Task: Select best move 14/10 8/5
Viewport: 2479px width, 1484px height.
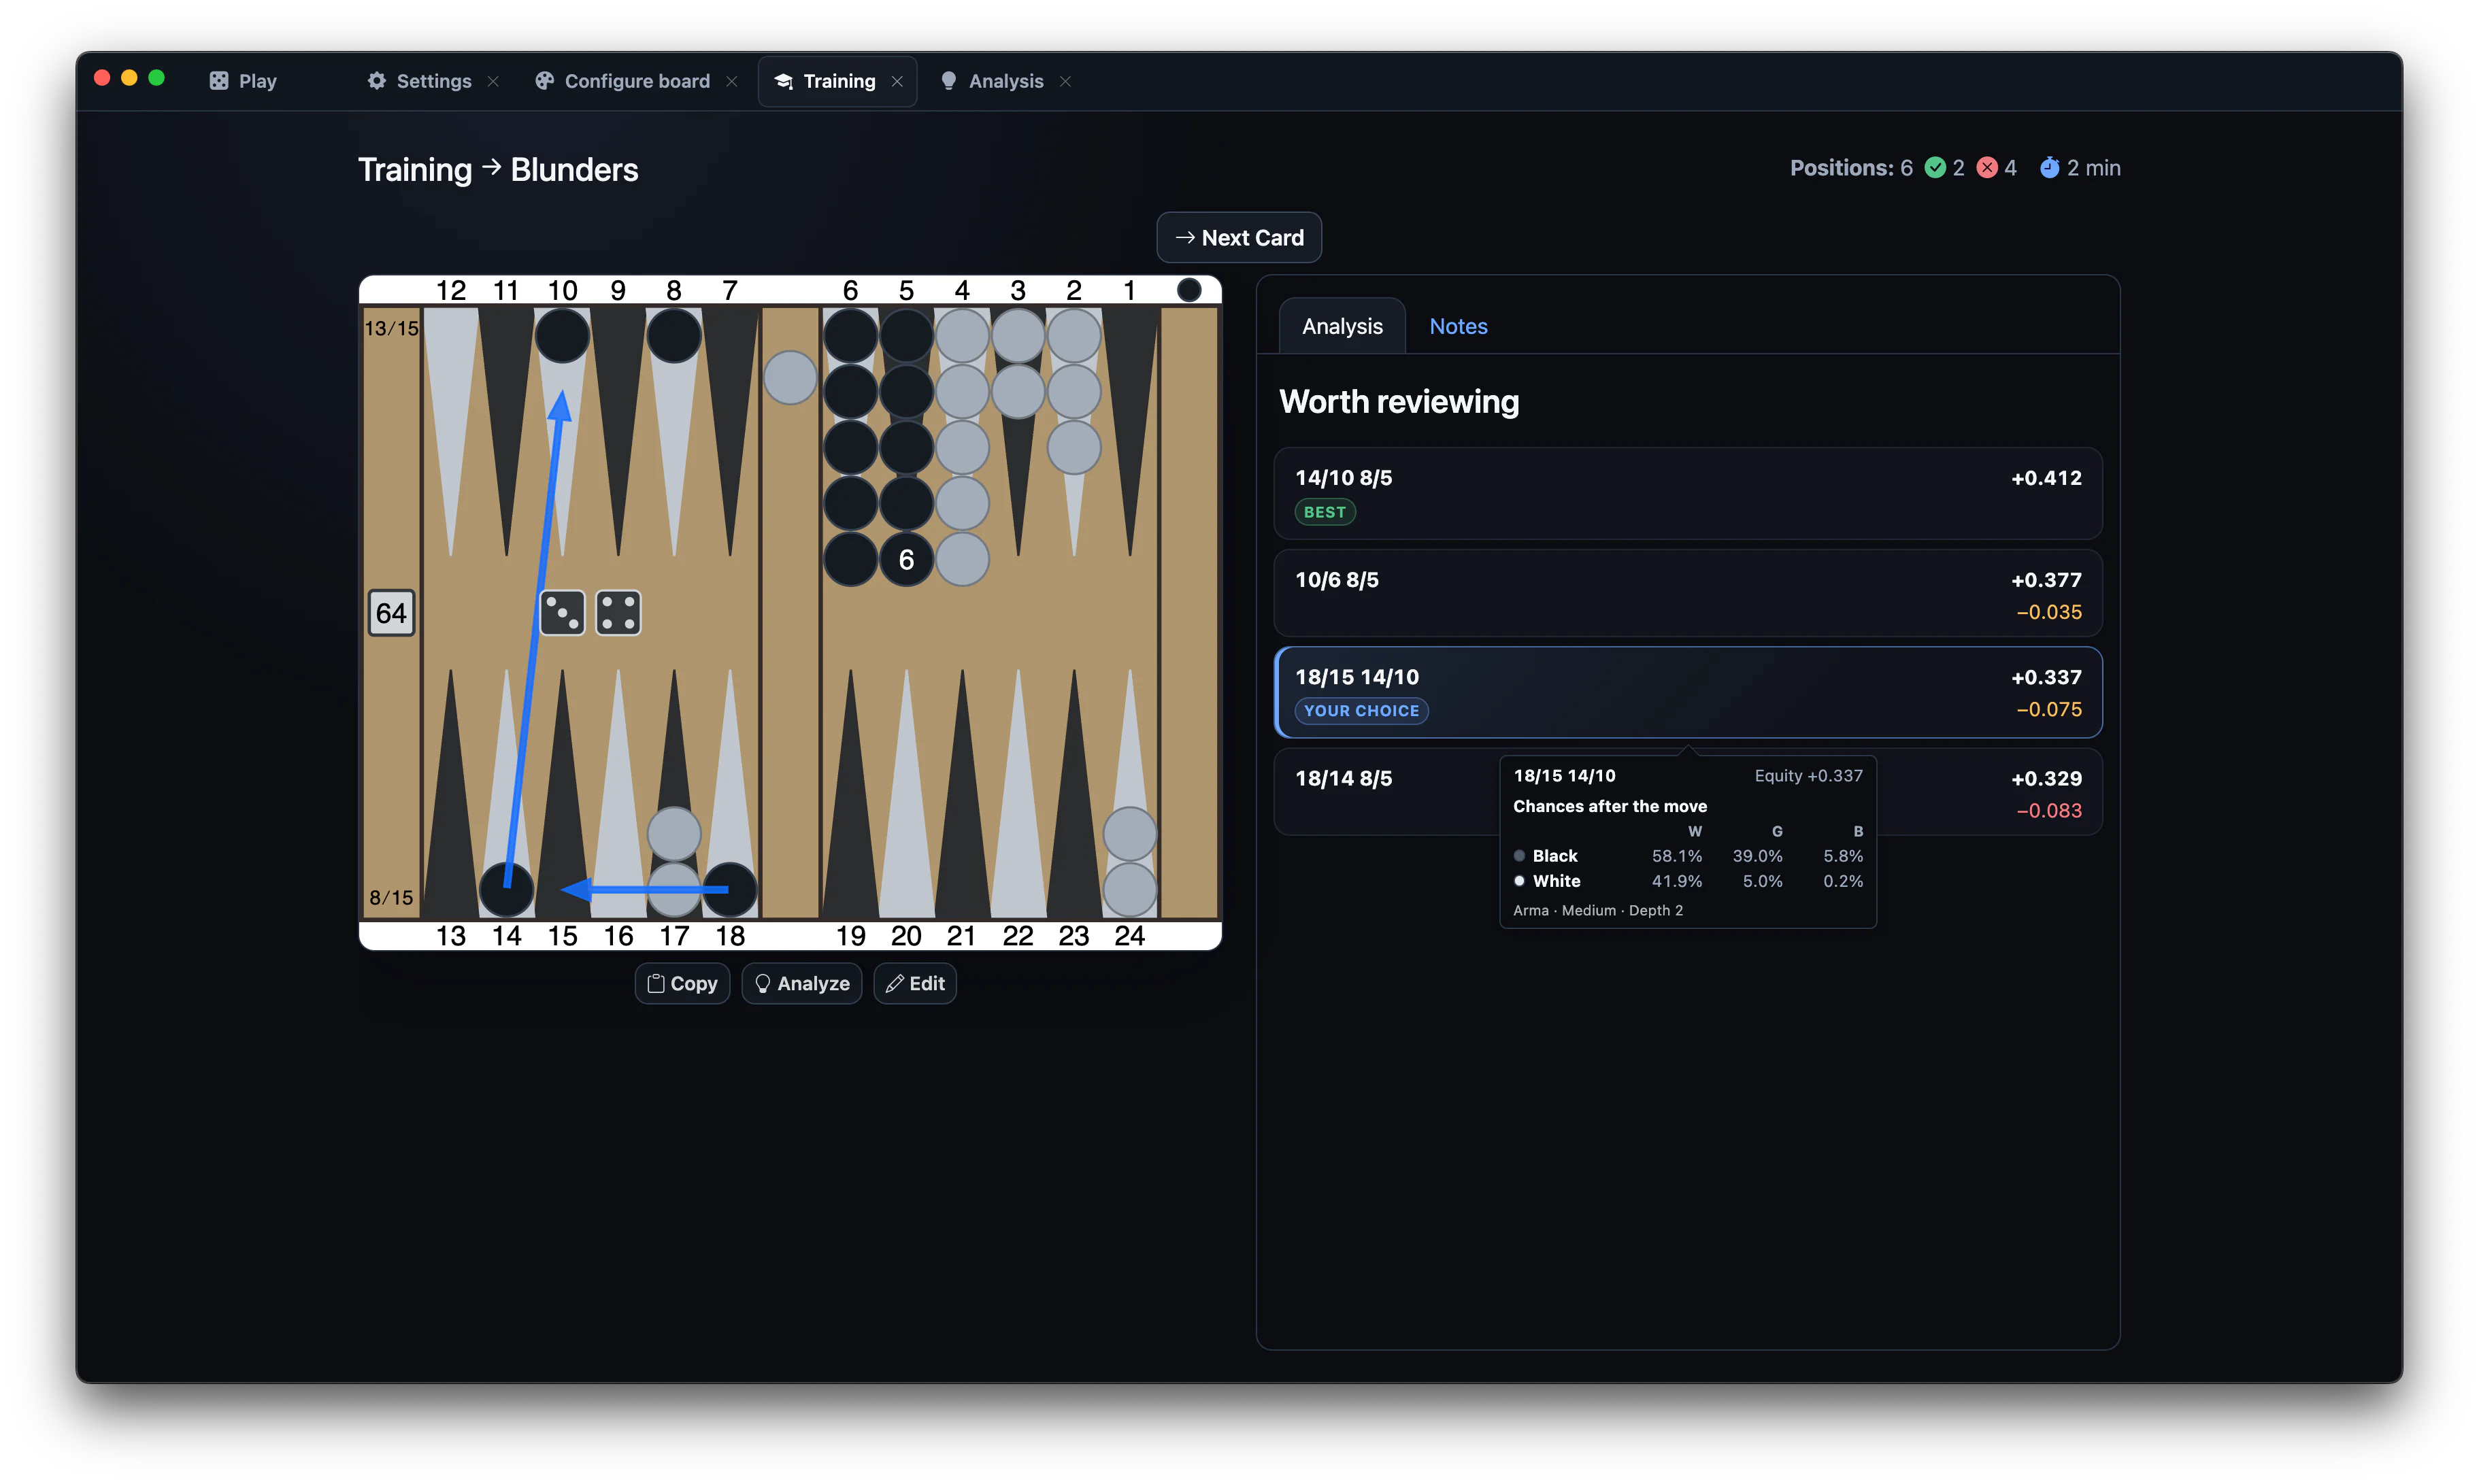Action: coord(1688,494)
